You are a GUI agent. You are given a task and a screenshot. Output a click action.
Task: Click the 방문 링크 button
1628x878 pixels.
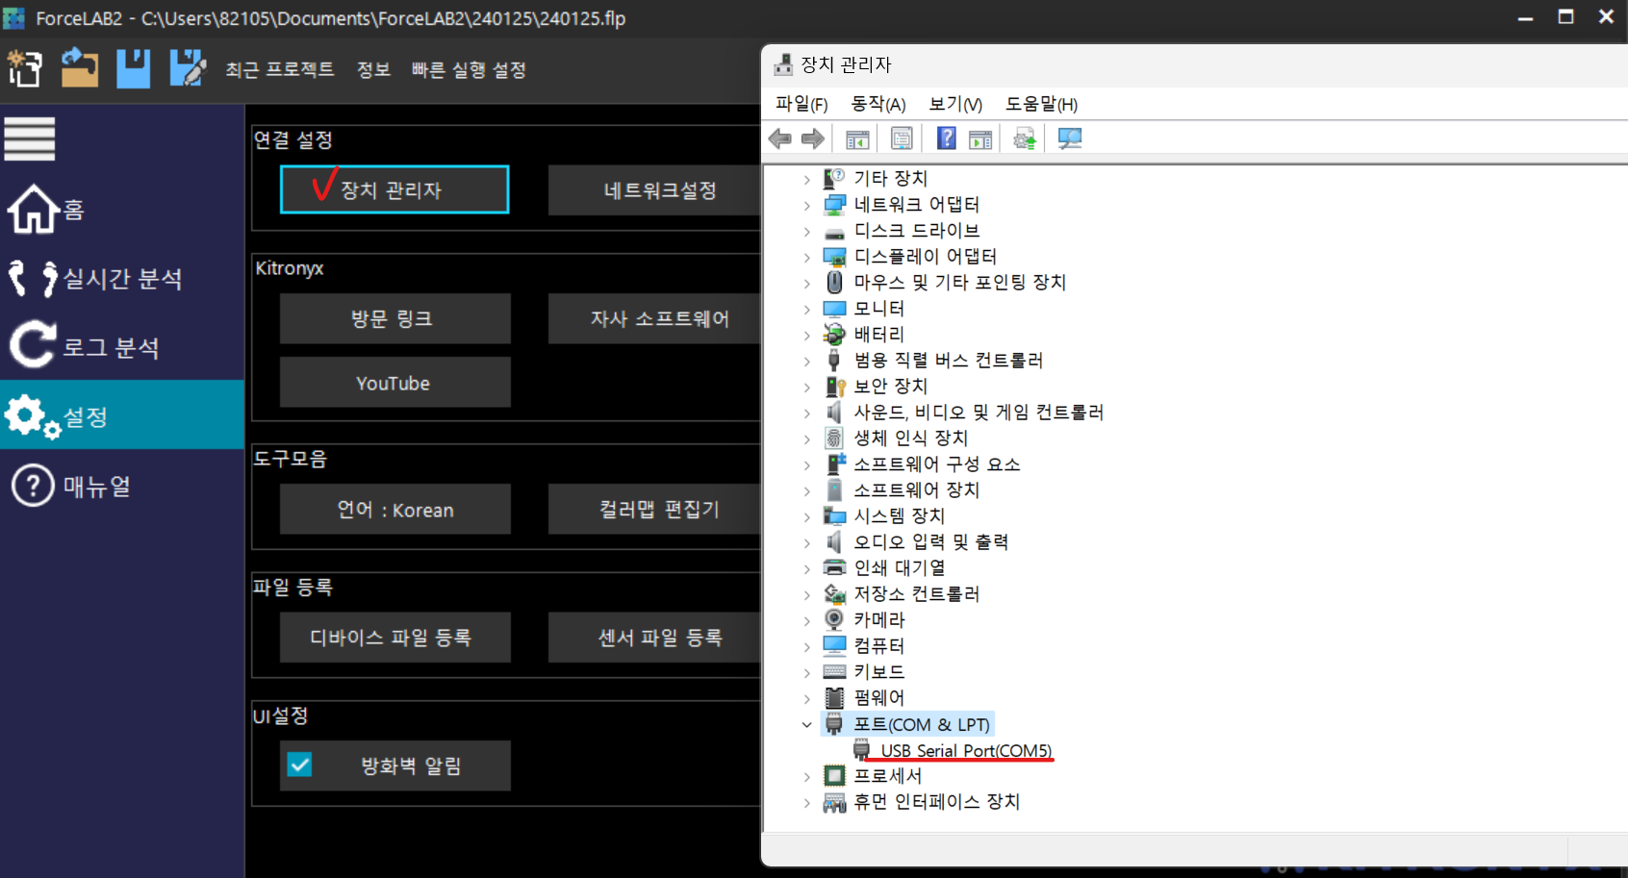(x=395, y=318)
